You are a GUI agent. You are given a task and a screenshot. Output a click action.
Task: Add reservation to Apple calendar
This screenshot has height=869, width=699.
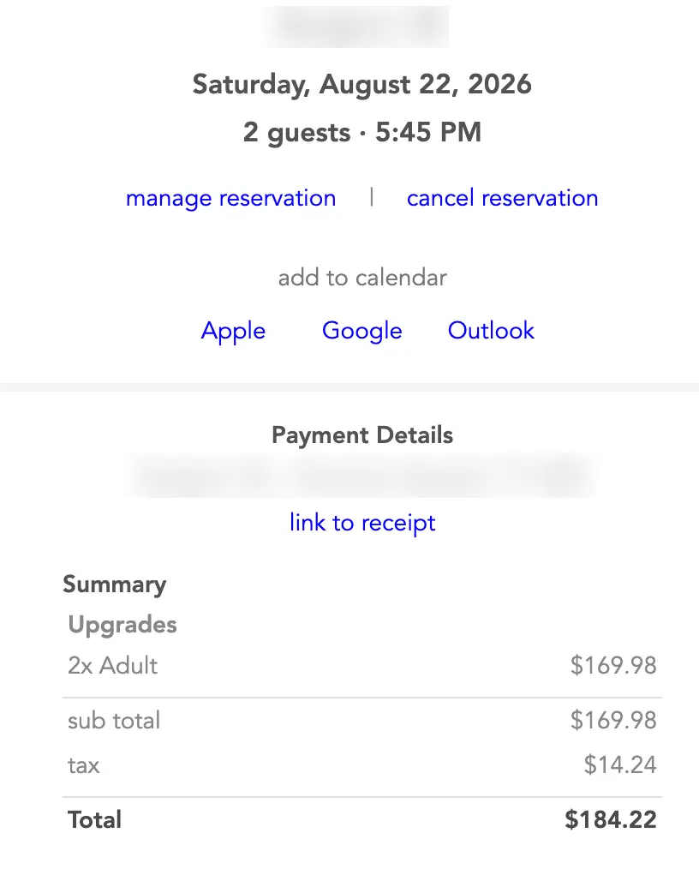[233, 331]
